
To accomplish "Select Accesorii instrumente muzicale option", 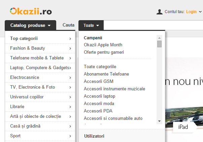I will 114,89.
